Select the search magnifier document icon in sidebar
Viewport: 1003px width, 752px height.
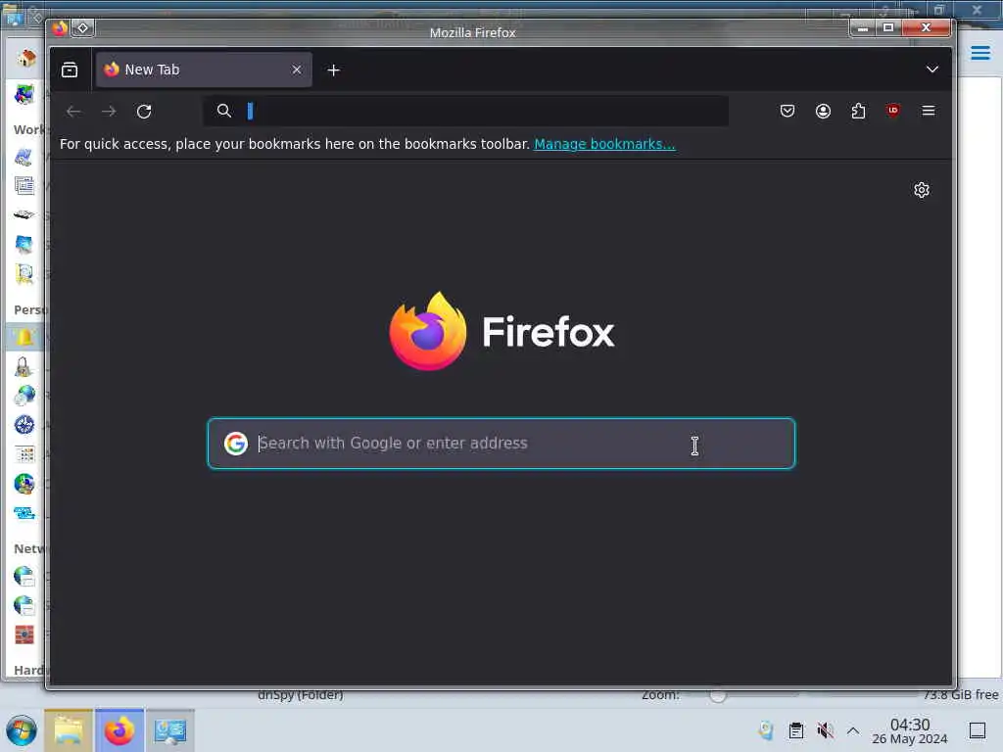[x=24, y=274]
